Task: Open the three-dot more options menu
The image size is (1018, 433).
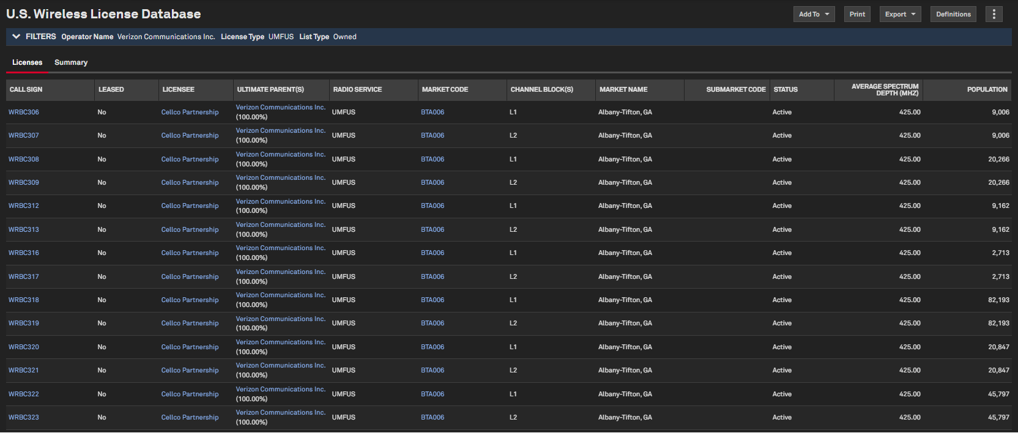Action: [x=994, y=14]
